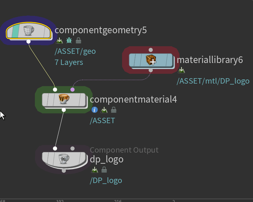Image resolution: width=253 pixels, height=202 pixels.
Task: Click the bug badge under componentgeometry5
Action: click(69, 41)
